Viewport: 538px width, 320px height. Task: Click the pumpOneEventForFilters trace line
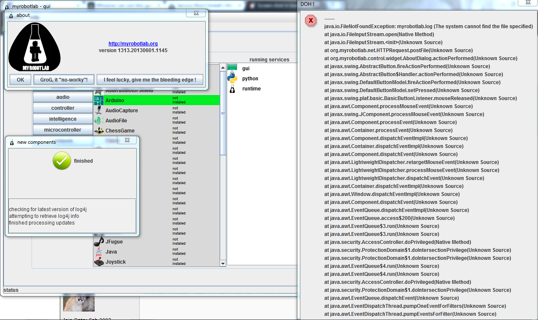[415, 306]
